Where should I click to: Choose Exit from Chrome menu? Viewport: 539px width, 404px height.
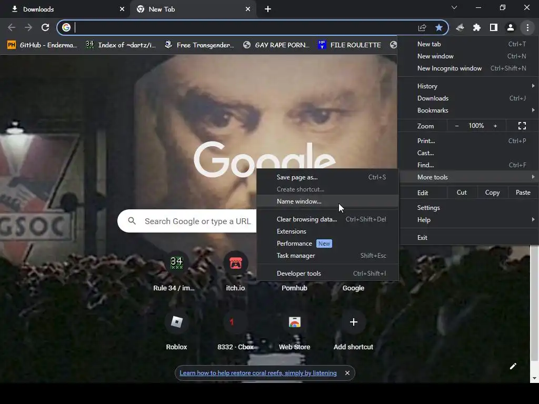[x=468, y=237]
